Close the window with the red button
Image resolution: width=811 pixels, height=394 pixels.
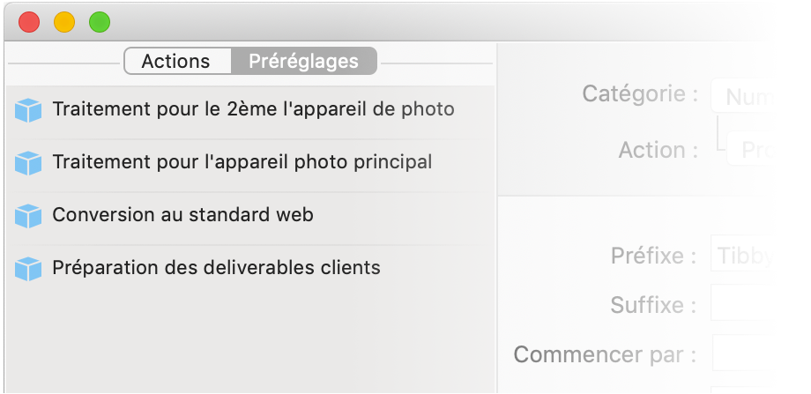(30, 22)
